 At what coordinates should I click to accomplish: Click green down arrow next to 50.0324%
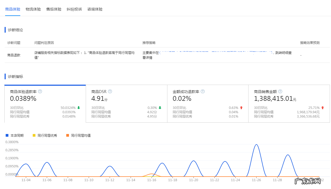(x=78, y=107)
